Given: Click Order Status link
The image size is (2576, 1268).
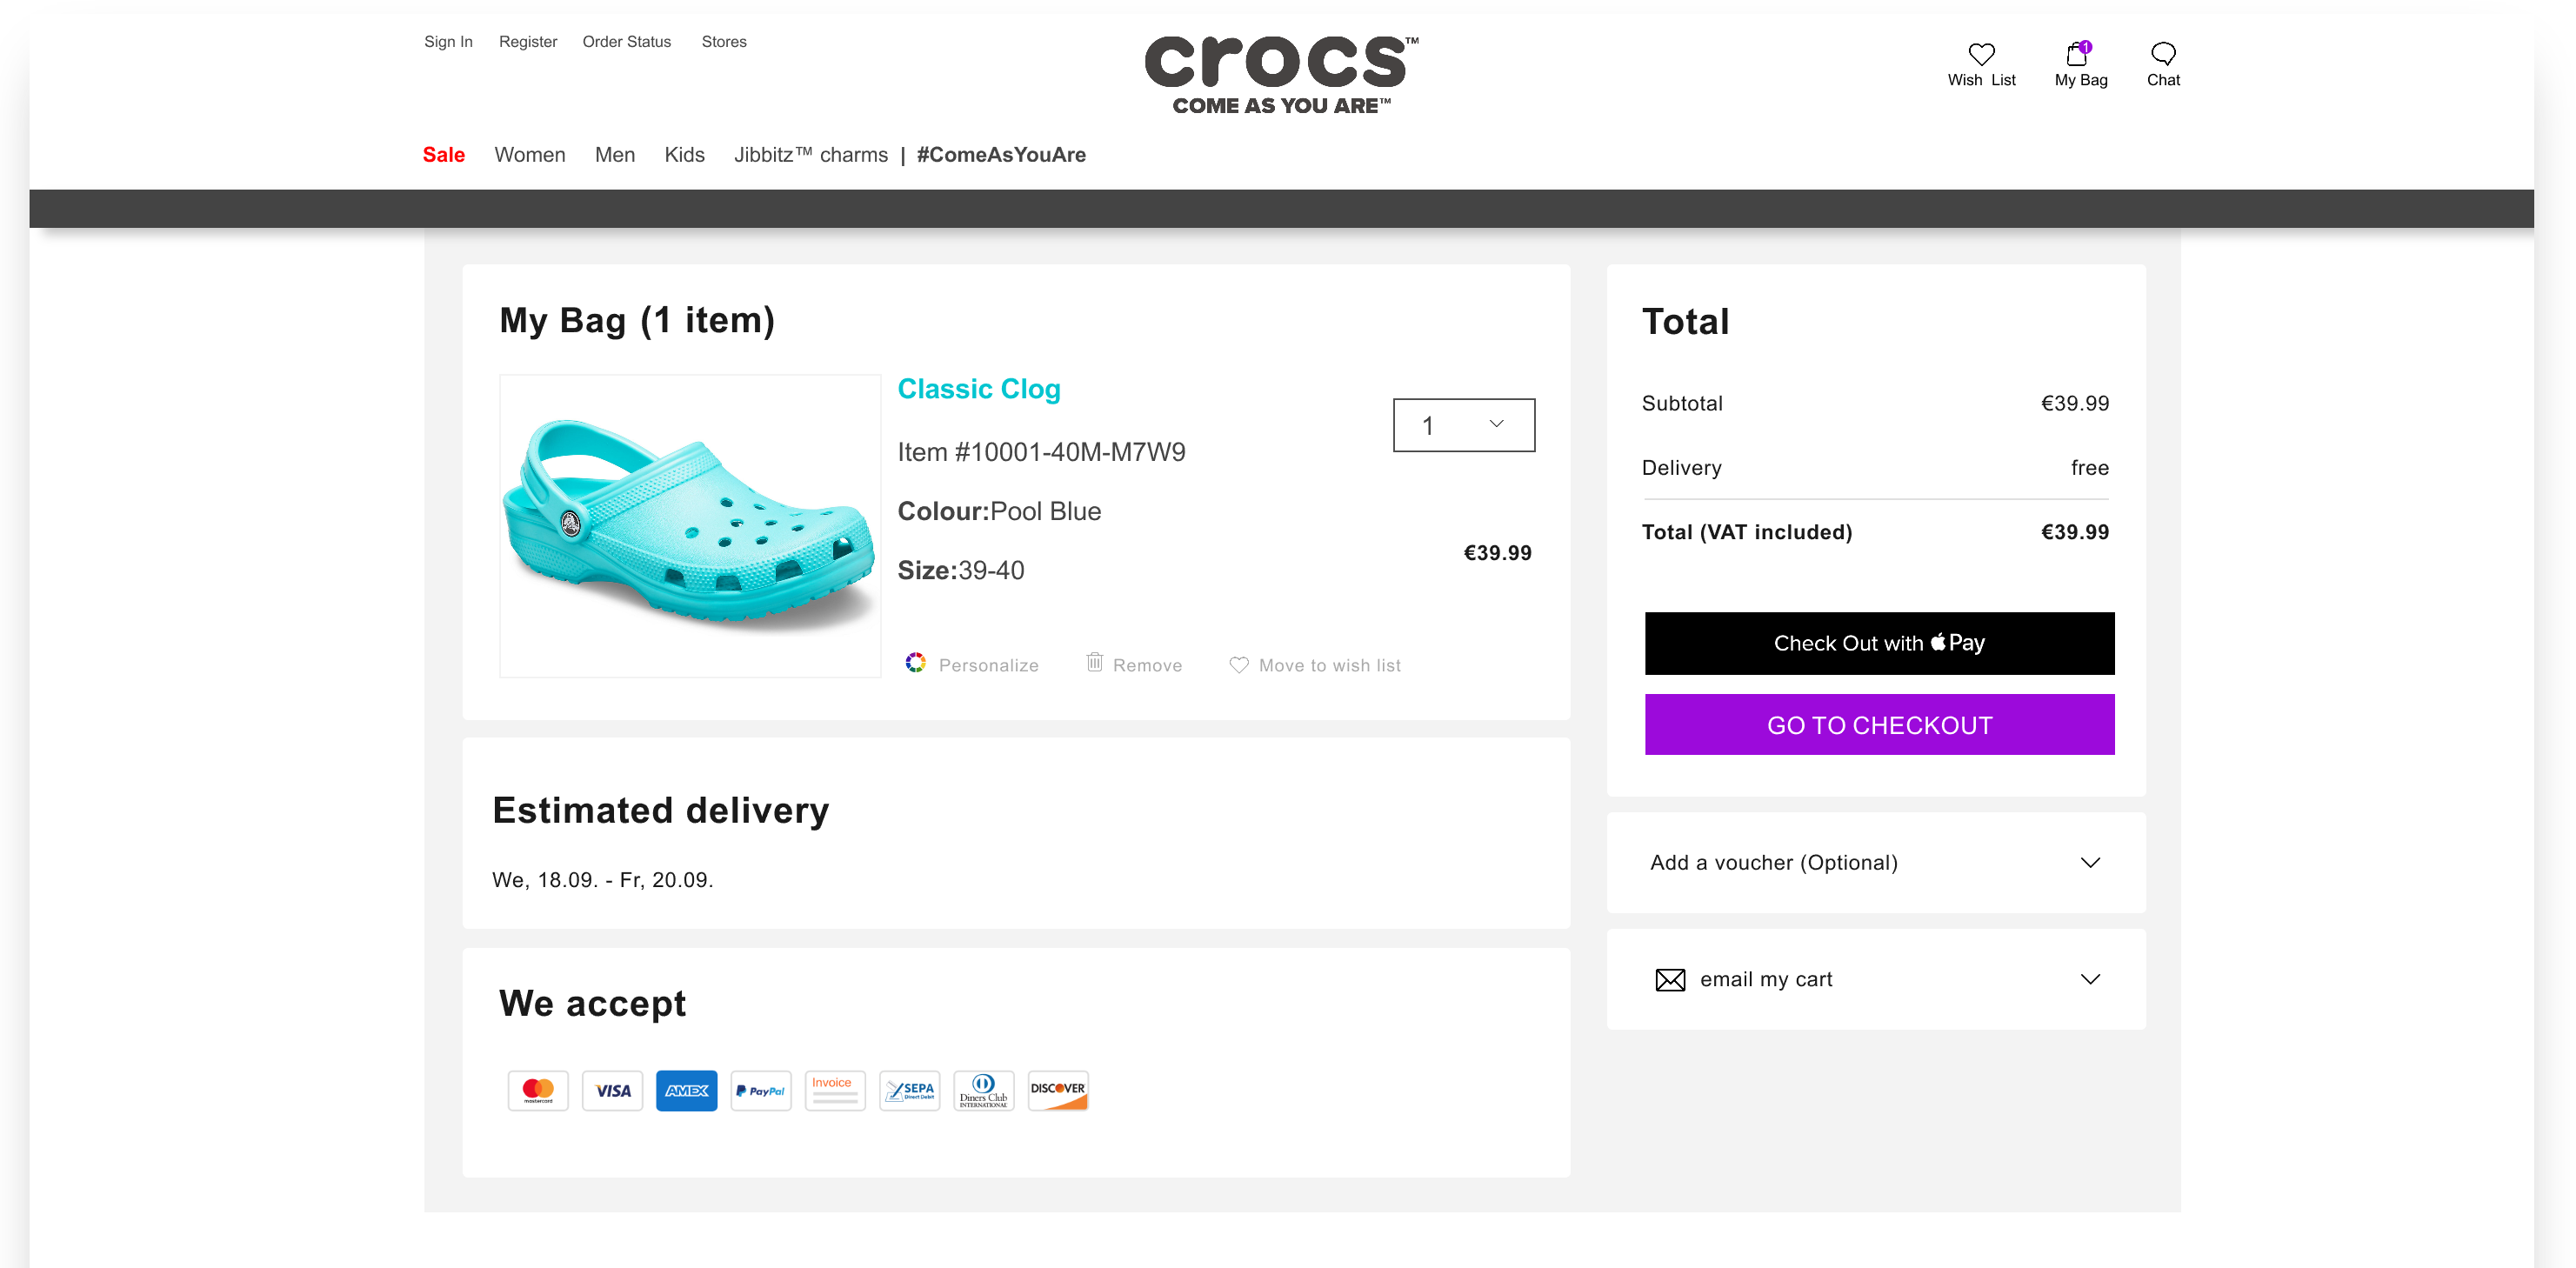Looking at the screenshot, I should [628, 41].
